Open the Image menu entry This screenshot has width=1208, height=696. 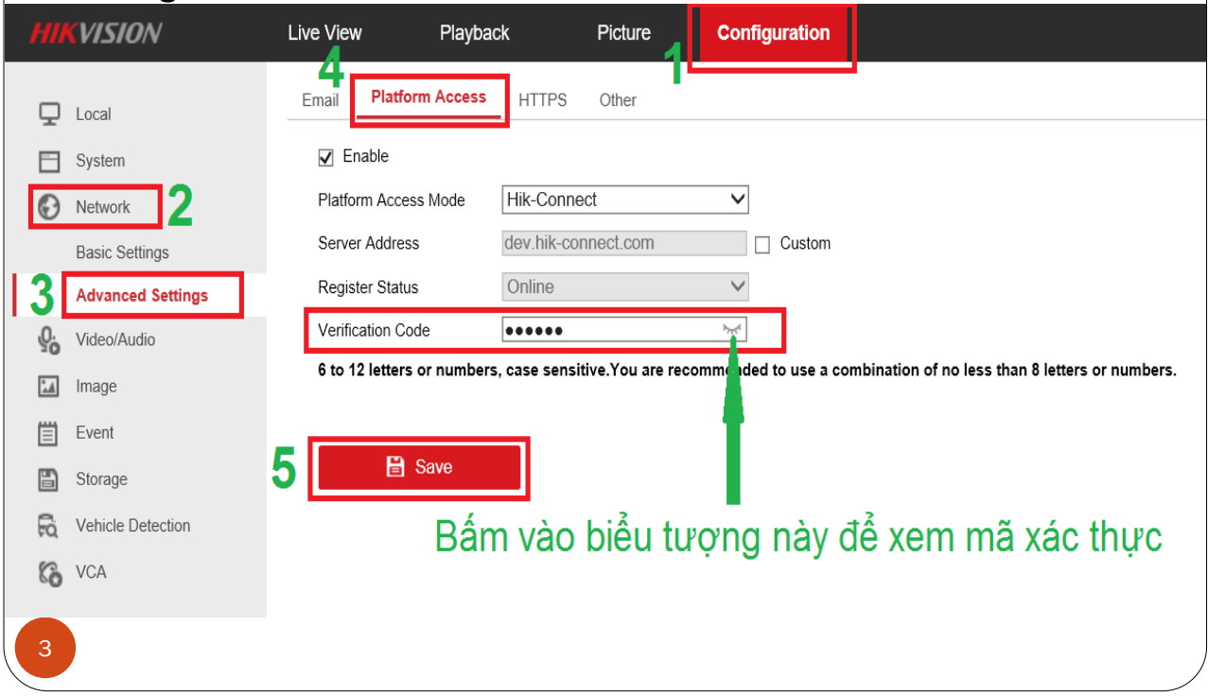(96, 386)
